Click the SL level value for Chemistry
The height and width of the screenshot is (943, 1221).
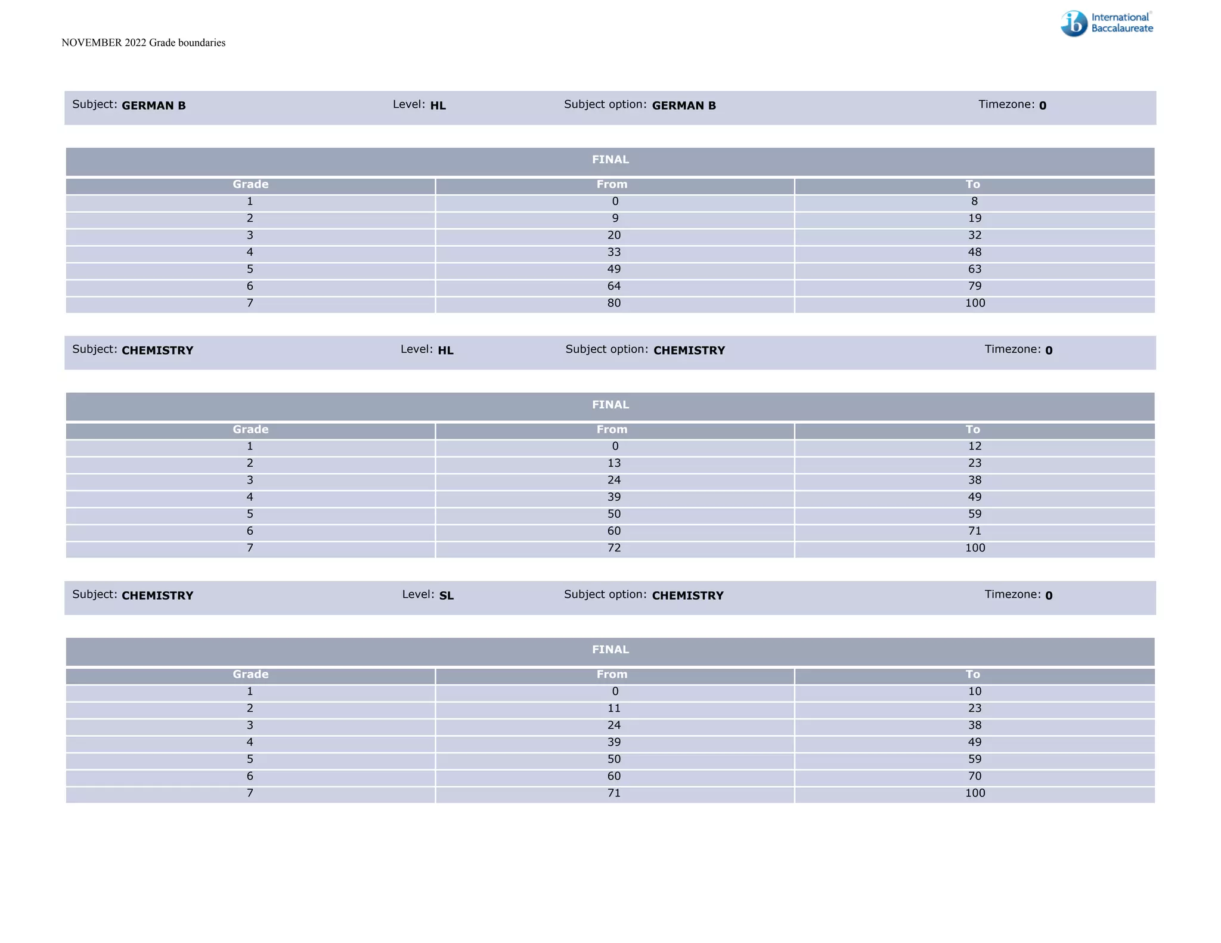(446, 595)
